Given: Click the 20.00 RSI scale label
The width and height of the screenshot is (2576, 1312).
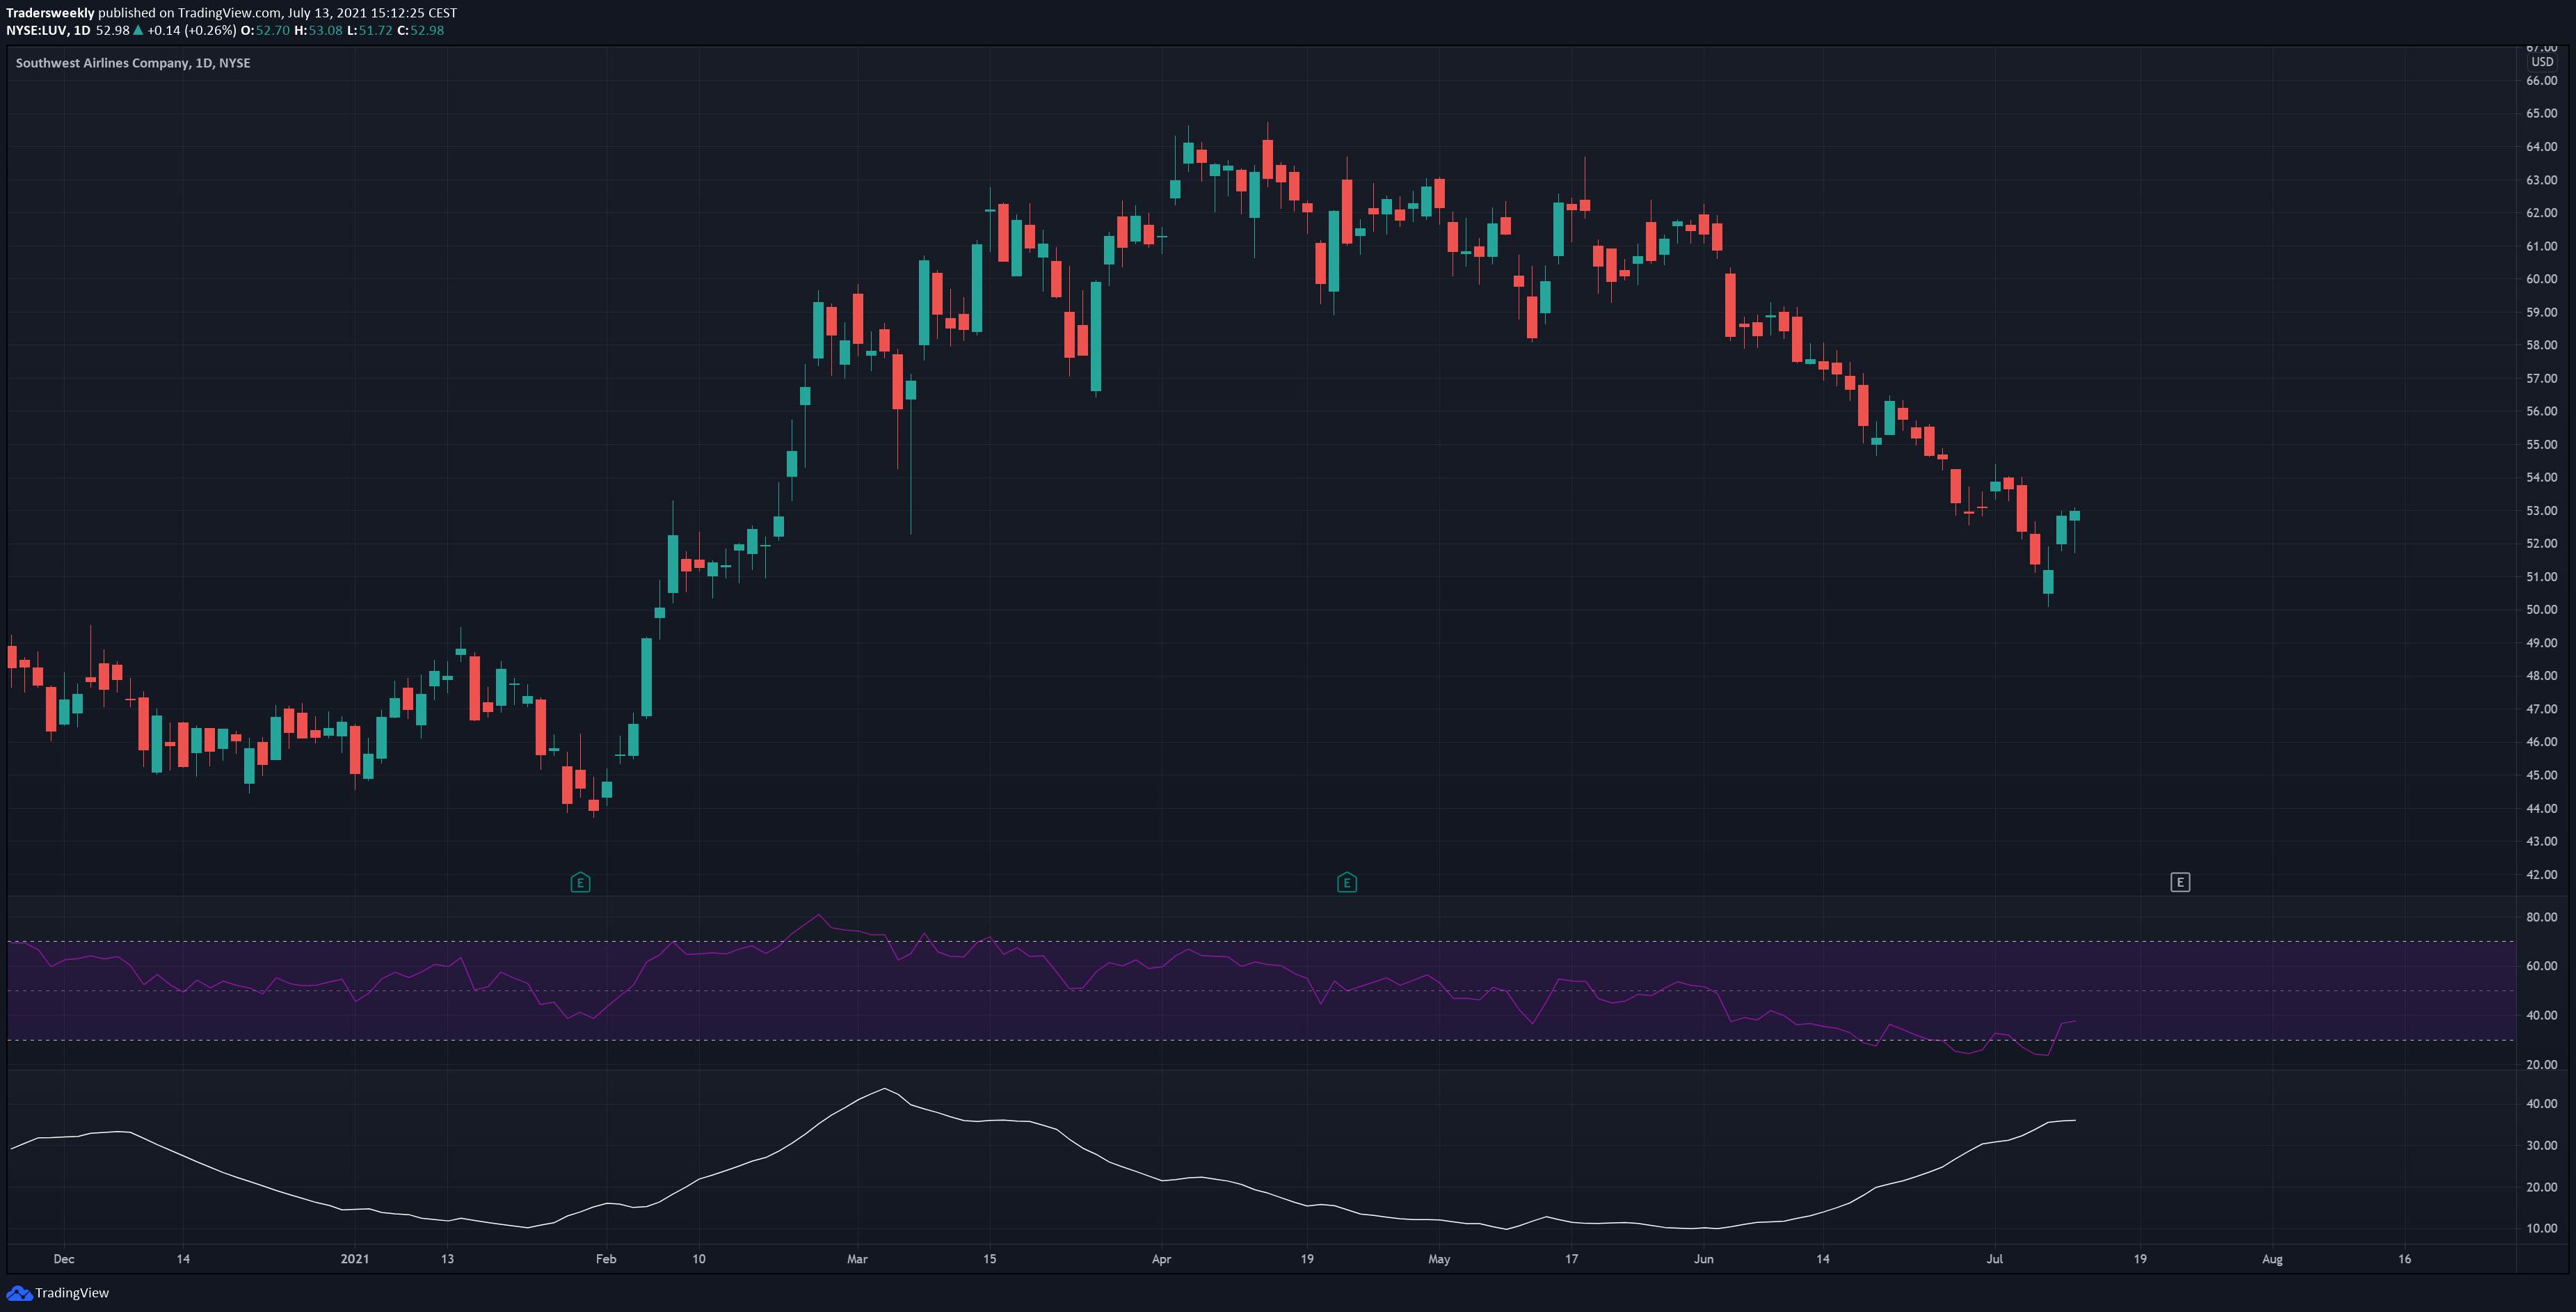Looking at the screenshot, I should (x=2541, y=1064).
